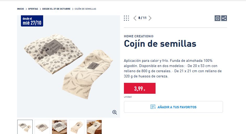The width and height of the screenshot is (246, 134).
Task: Click the COJÍN DE SEMILLAS breadcrumb
Action: (x=85, y=9)
